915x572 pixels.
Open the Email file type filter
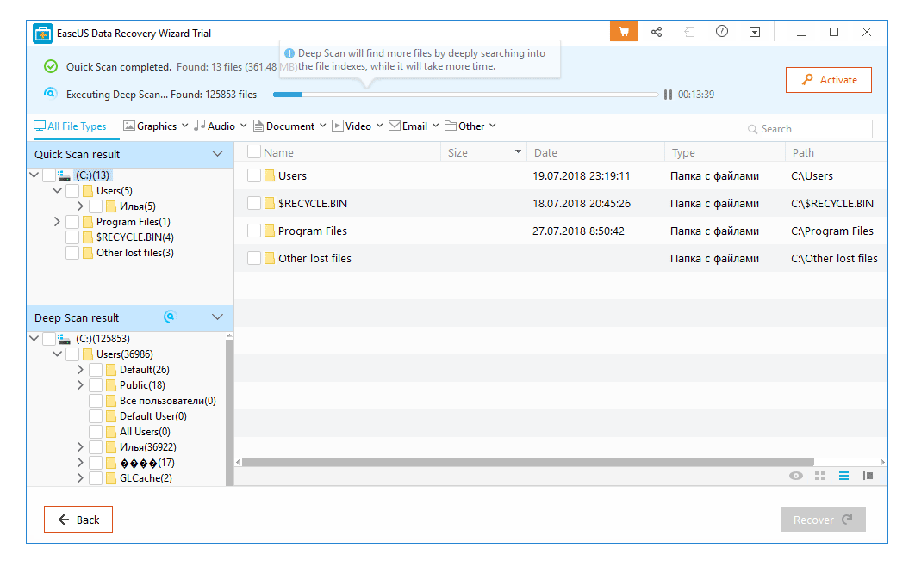coord(414,126)
